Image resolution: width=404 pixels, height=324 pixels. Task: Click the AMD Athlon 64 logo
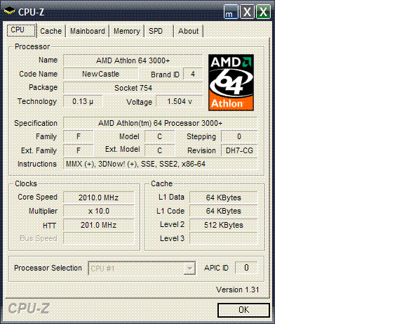[231, 82]
